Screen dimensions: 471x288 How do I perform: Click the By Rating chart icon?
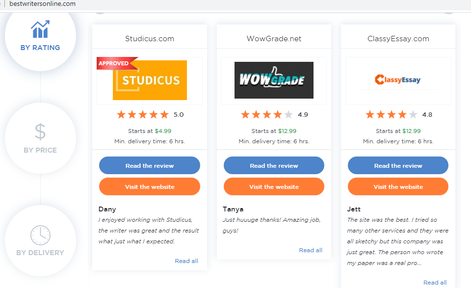[40, 30]
